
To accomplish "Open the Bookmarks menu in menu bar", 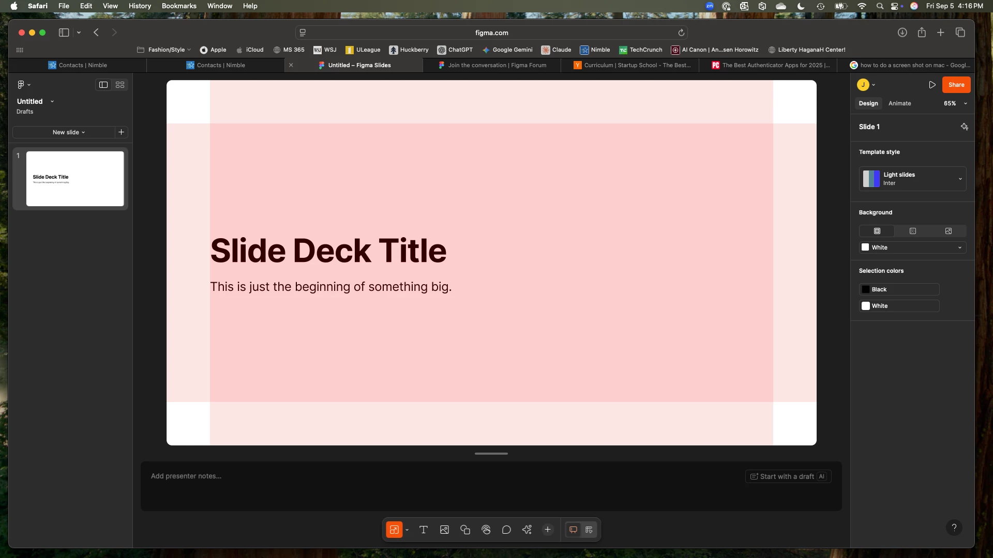I will point(179,6).
